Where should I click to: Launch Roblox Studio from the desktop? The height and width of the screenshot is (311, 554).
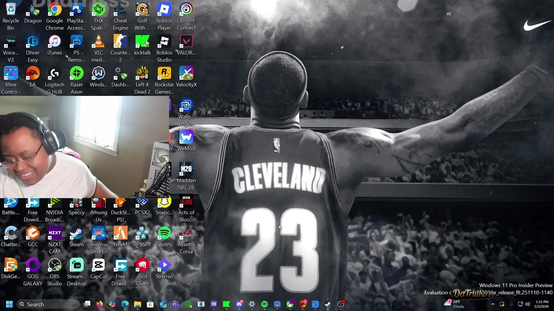click(164, 48)
